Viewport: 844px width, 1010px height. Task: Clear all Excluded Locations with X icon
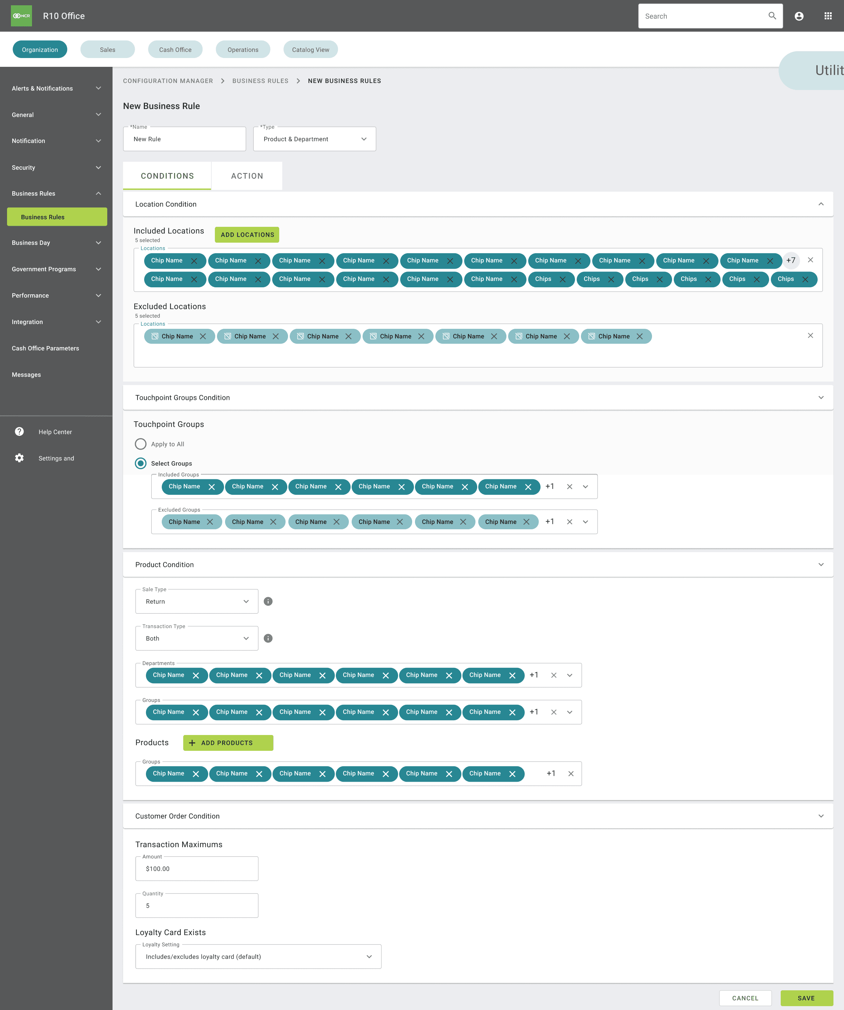click(810, 336)
